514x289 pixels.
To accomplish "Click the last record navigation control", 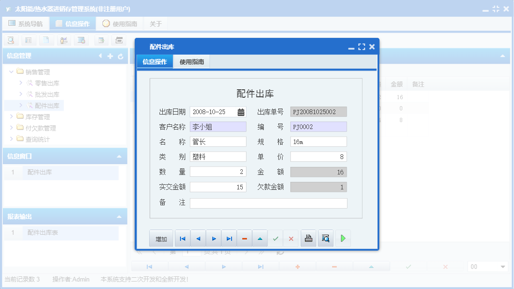I will tap(229, 238).
